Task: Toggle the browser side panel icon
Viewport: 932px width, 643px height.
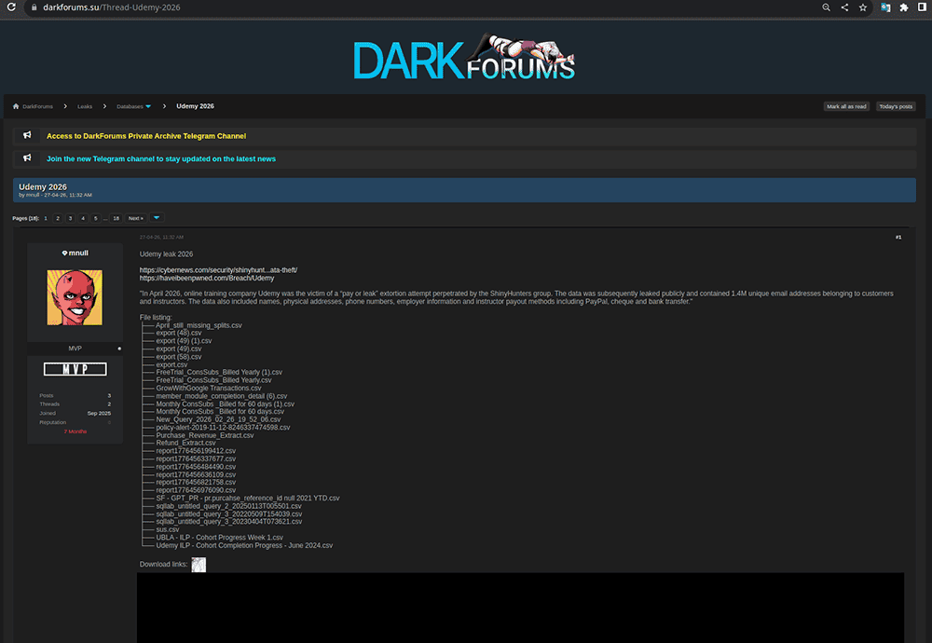Action: pos(922,7)
